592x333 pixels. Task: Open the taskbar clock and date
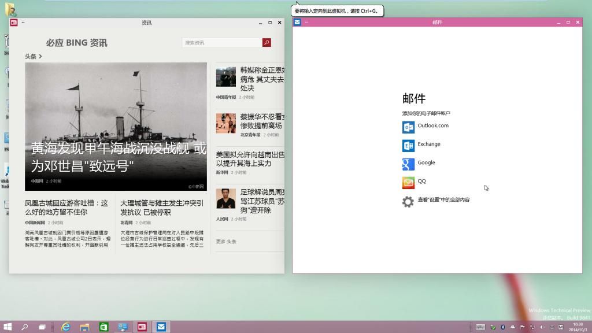(x=578, y=327)
